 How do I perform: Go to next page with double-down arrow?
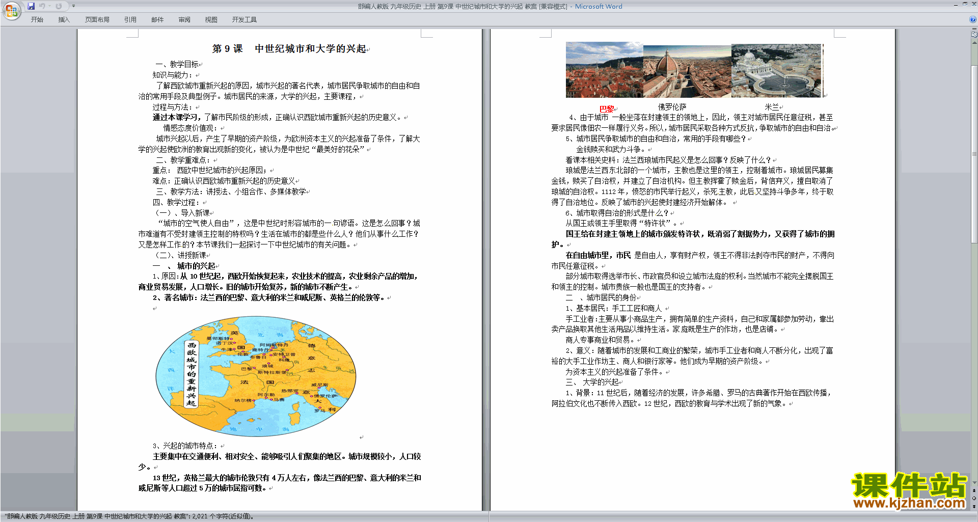974,506
